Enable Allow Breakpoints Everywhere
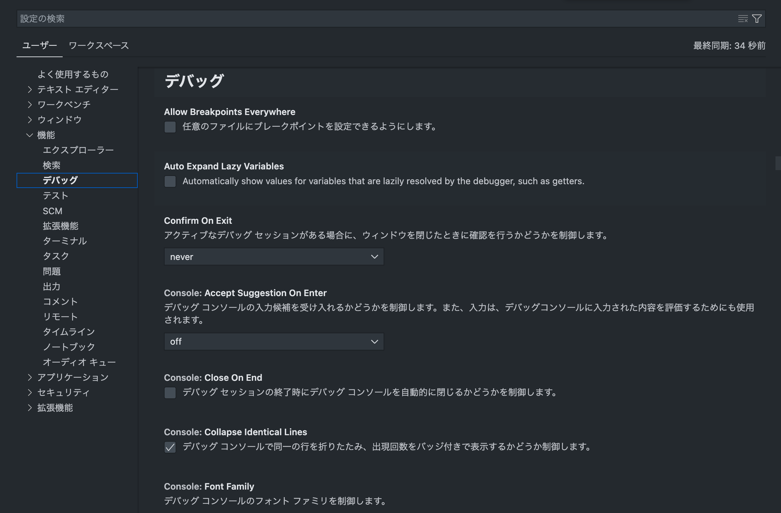The height and width of the screenshot is (513, 781). (170, 127)
